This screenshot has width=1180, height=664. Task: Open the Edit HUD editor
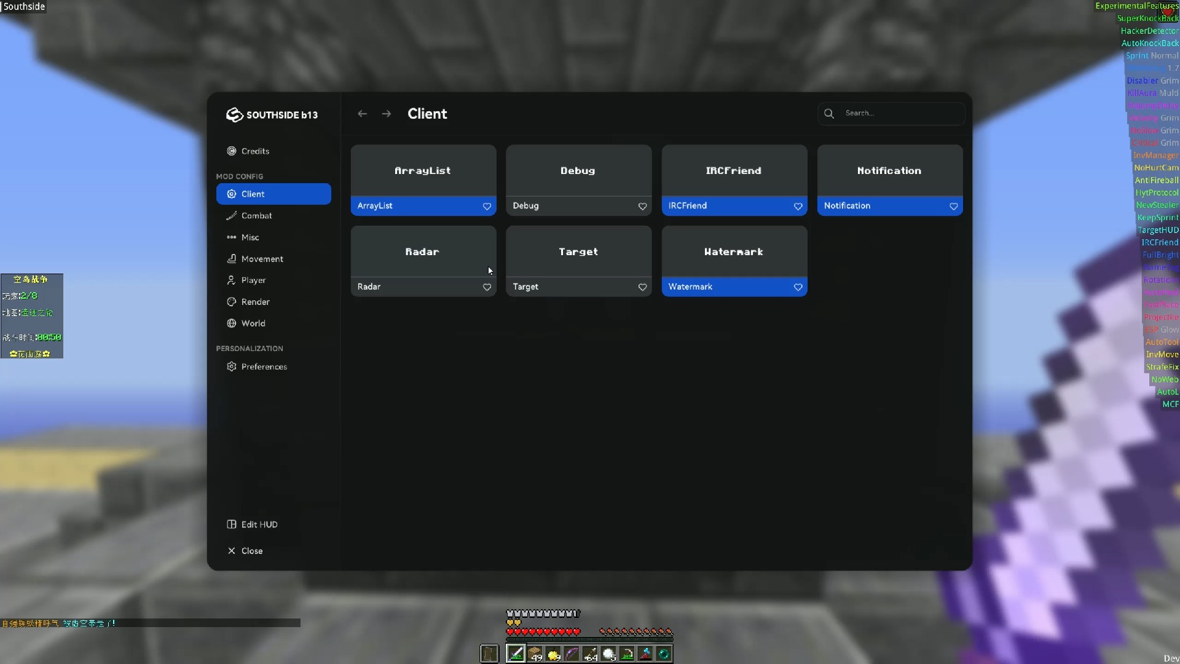(x=273, y=524)
